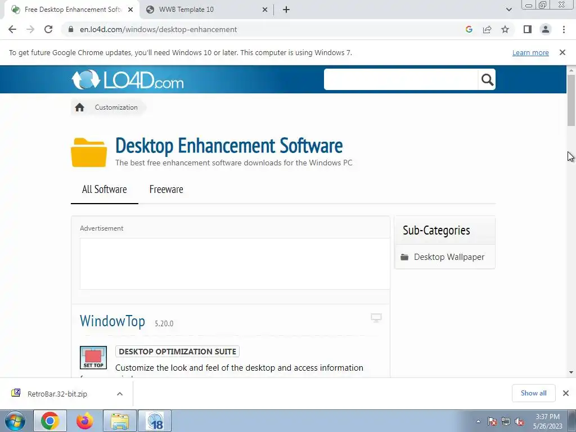Open the Google icon in address bar
The image size is (576, 432).
click(x=469, y=29)
